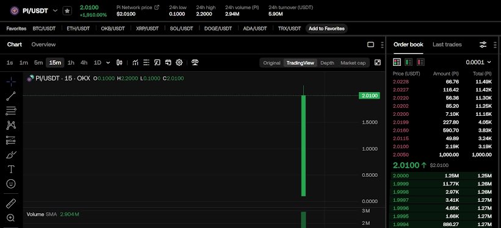Viewport: 501px width, 228px height.
Task: Open the emoji sticker tool
Action: click(11, 184)
